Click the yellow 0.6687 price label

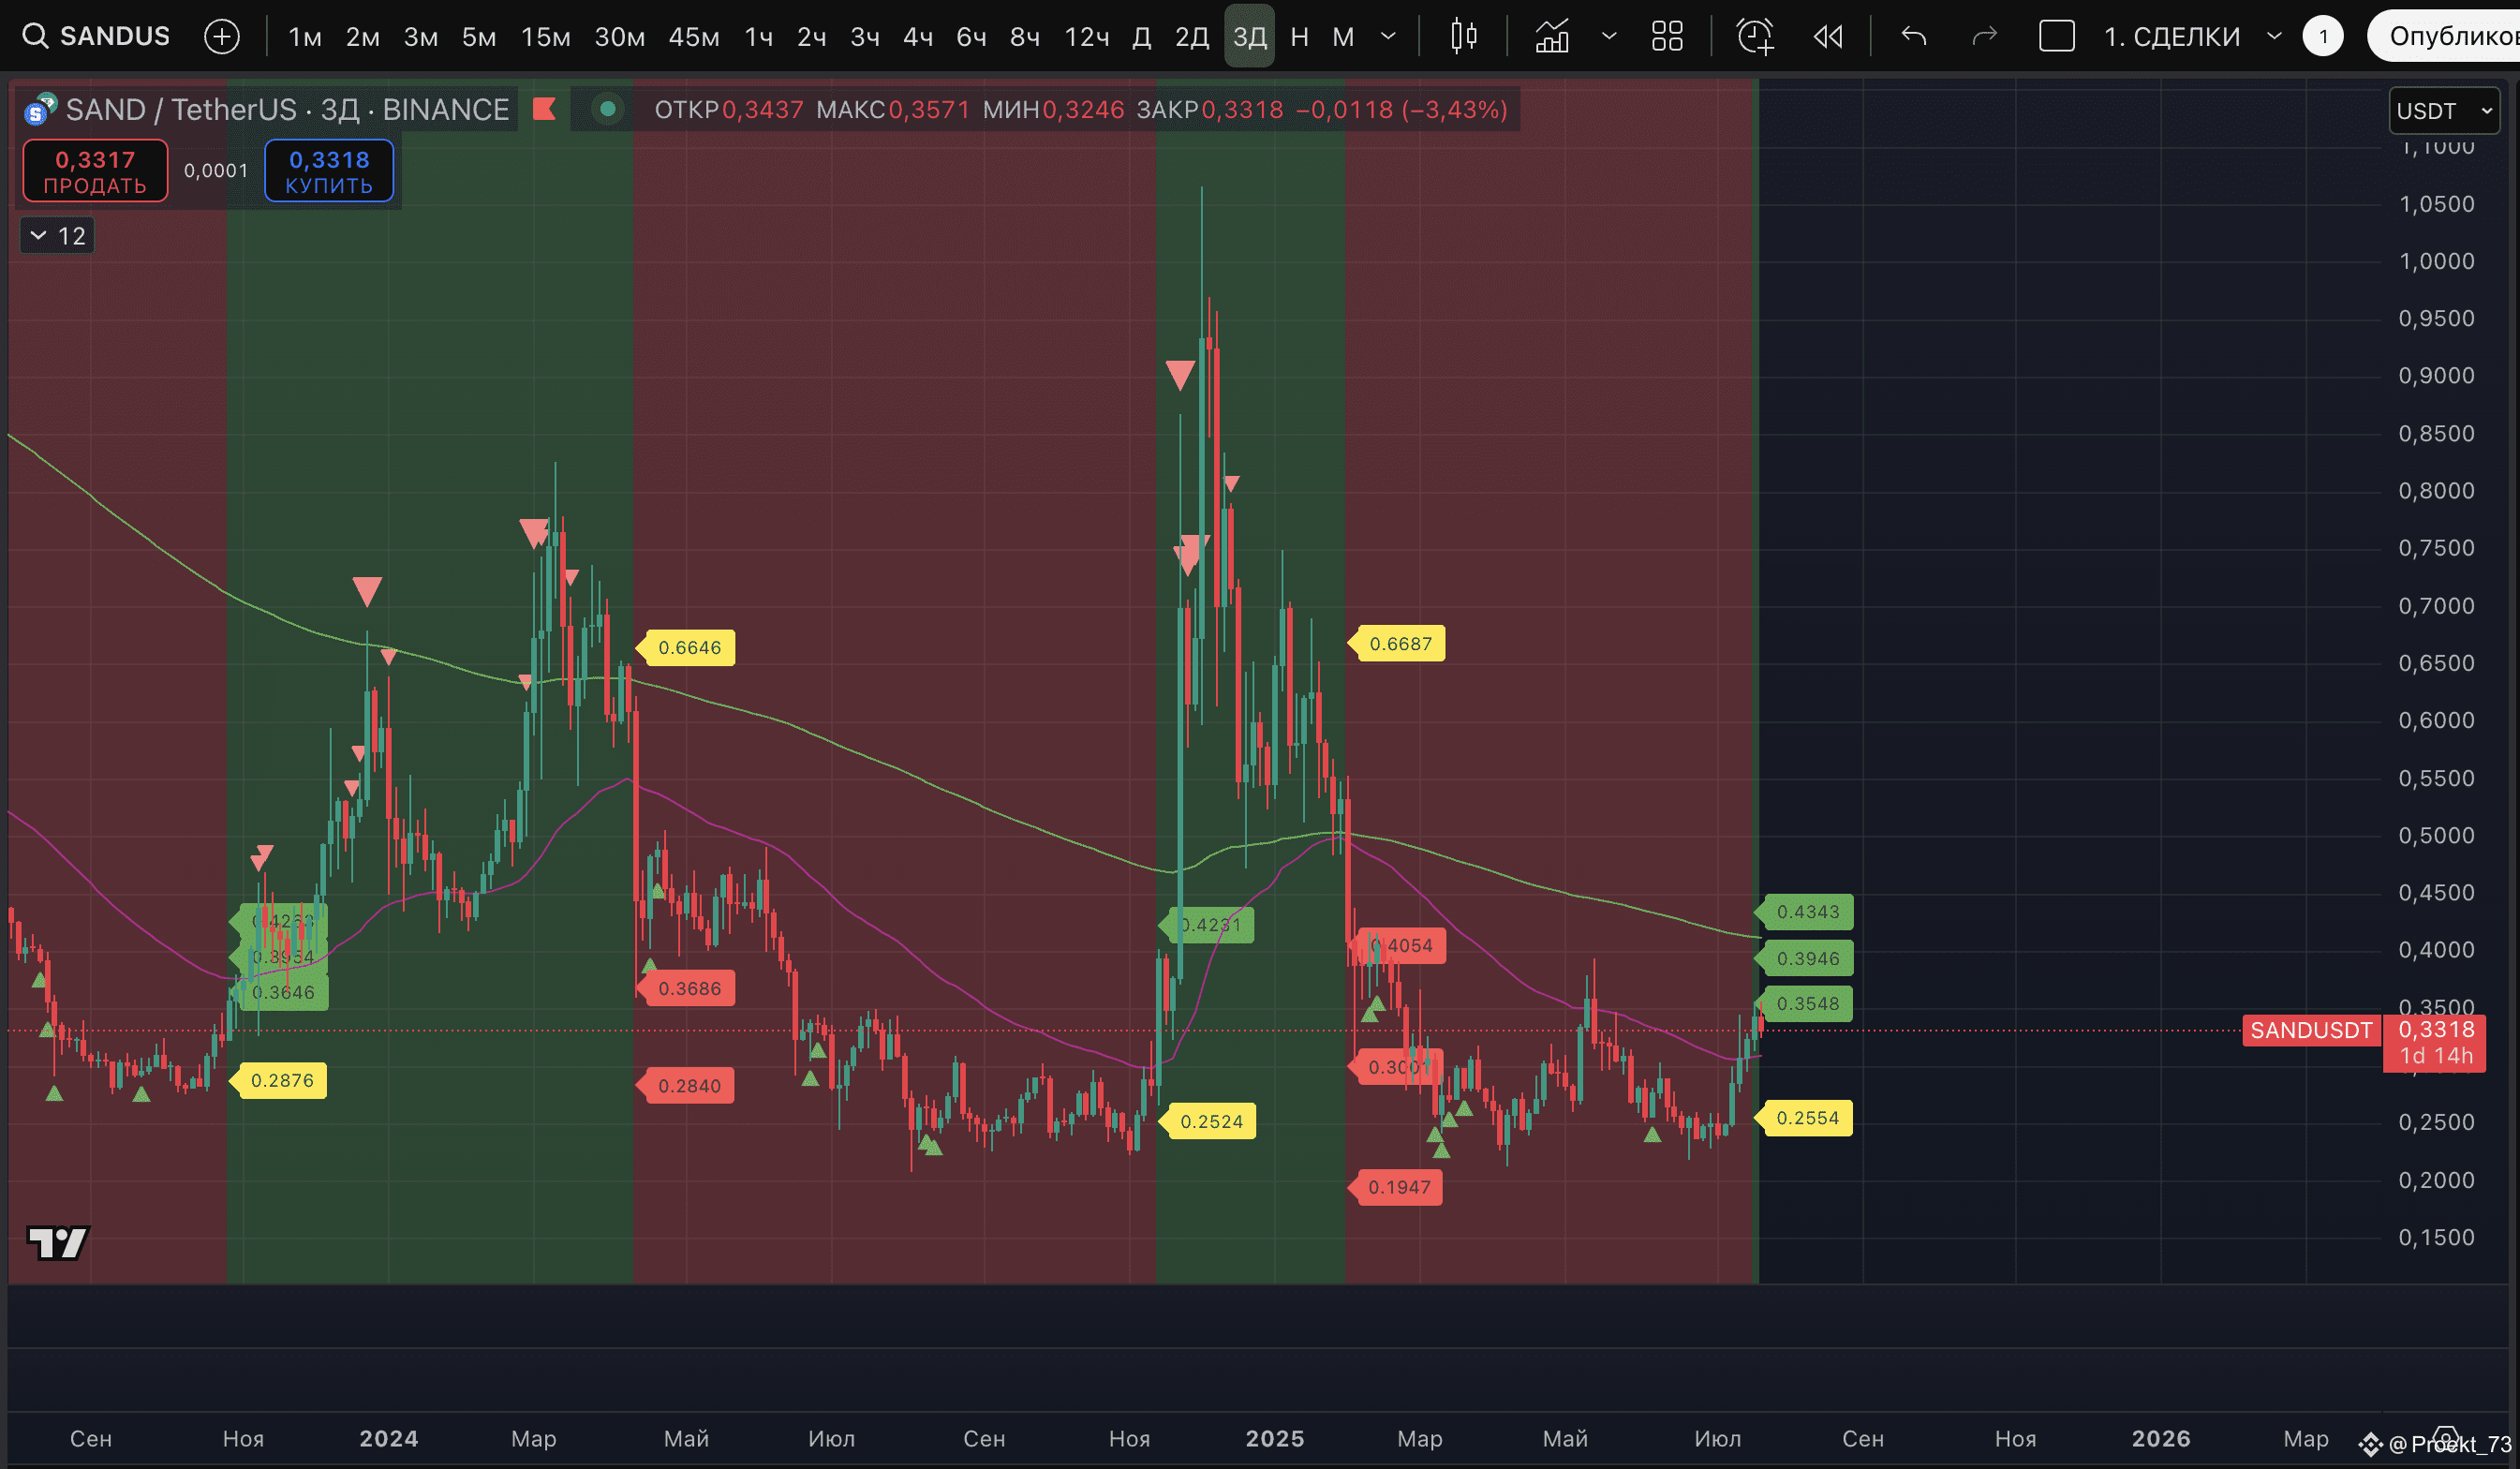1398,643
